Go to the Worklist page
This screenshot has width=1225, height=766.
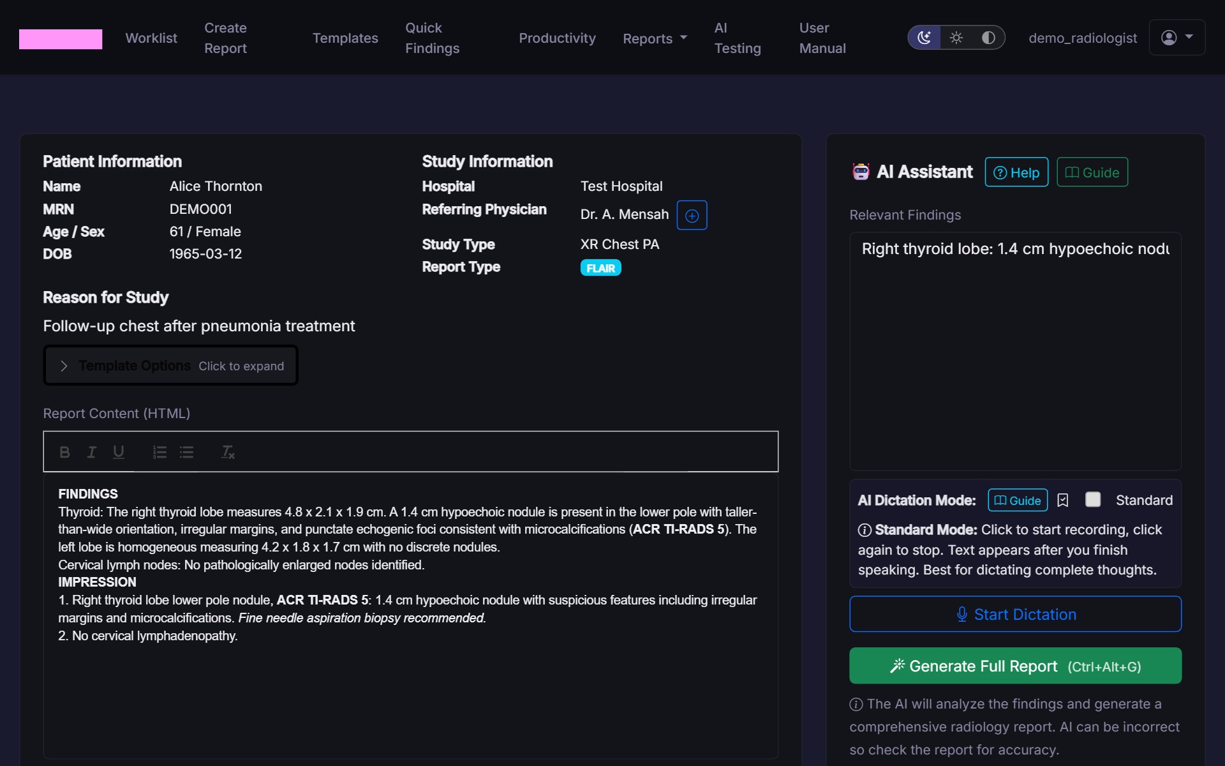point(151,38)
